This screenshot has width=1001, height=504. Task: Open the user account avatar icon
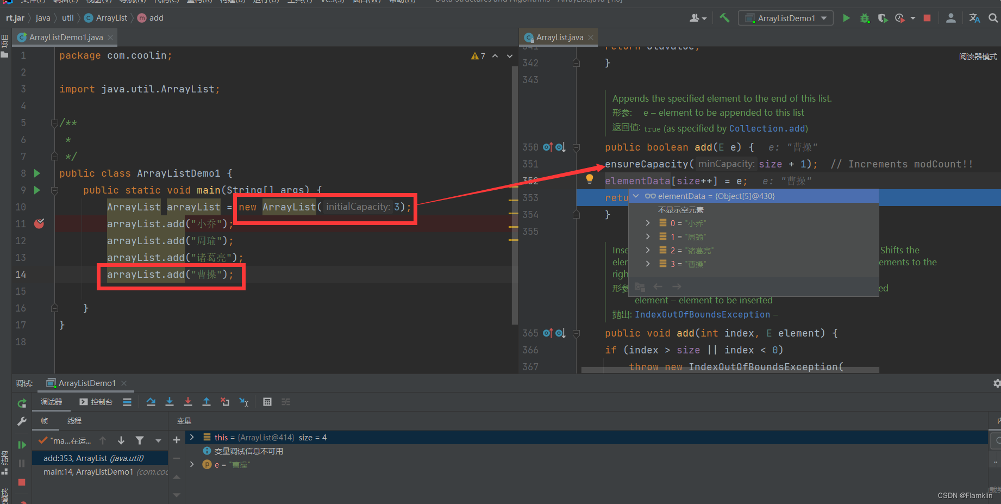point(950,18)
